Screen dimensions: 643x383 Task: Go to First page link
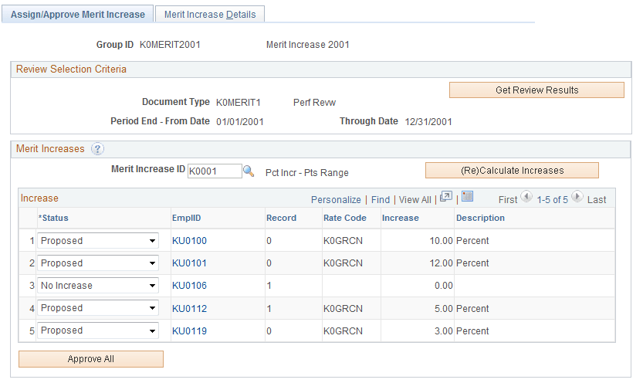click(x=508, y=200)
